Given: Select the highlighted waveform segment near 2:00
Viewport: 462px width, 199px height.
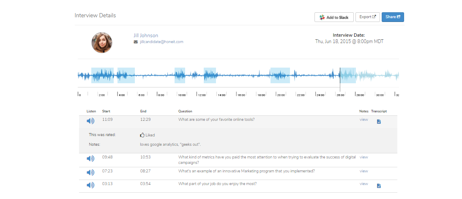Looking at the screenshot, I should (x=102, y=76).
